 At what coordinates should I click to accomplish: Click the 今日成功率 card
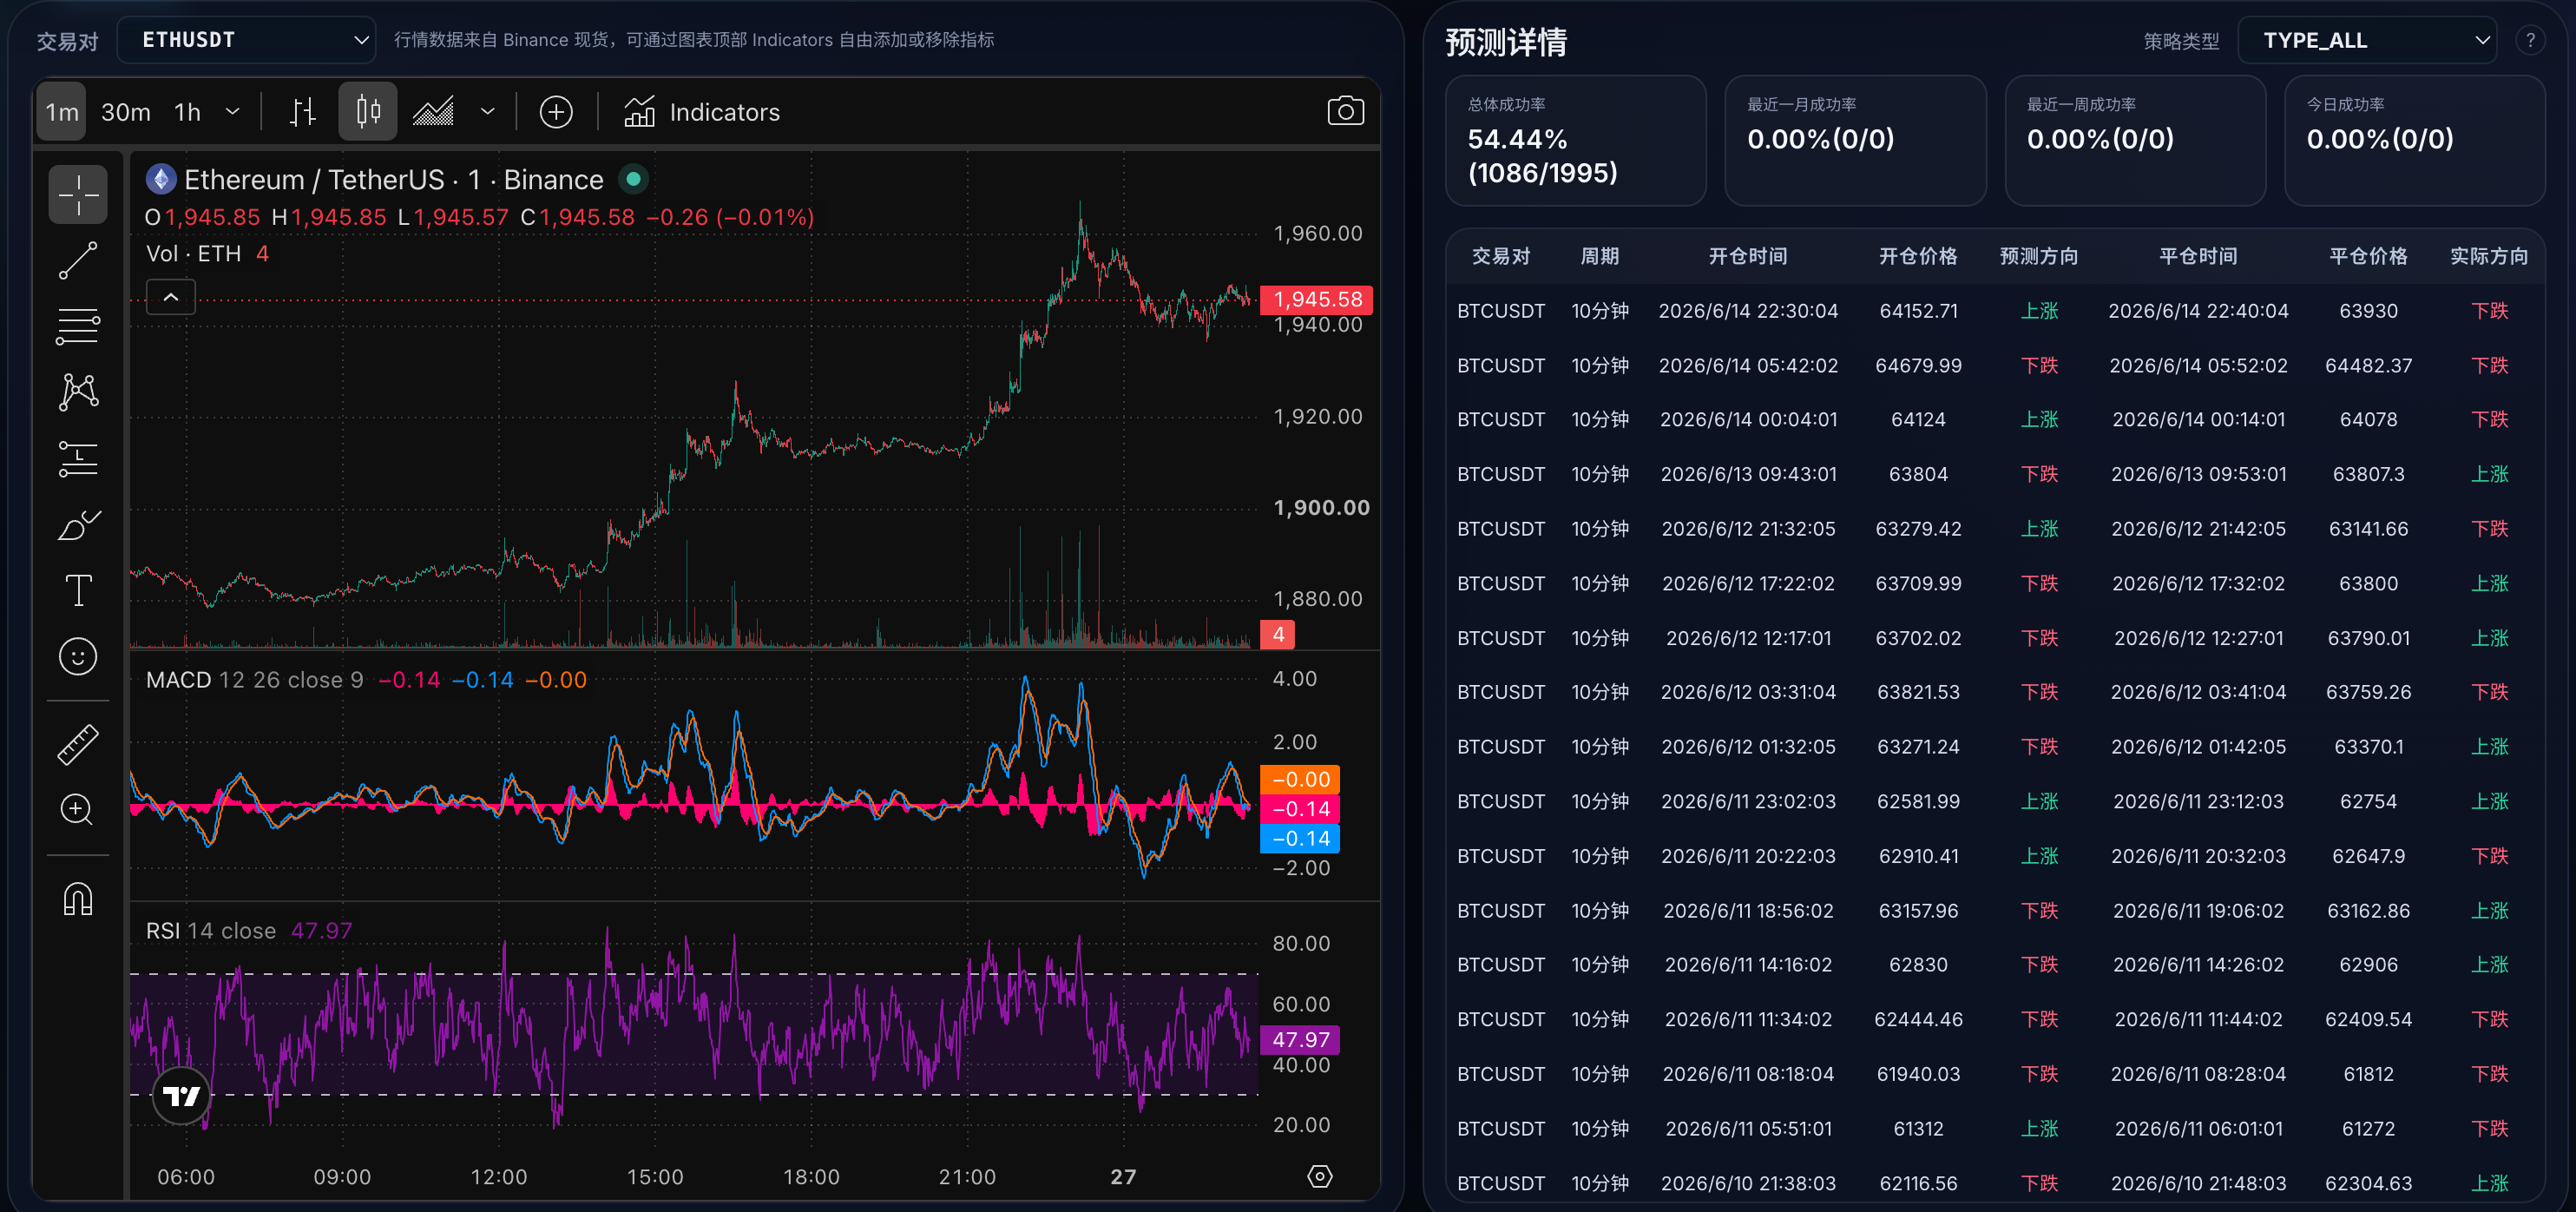click(x=2414, y=141)
